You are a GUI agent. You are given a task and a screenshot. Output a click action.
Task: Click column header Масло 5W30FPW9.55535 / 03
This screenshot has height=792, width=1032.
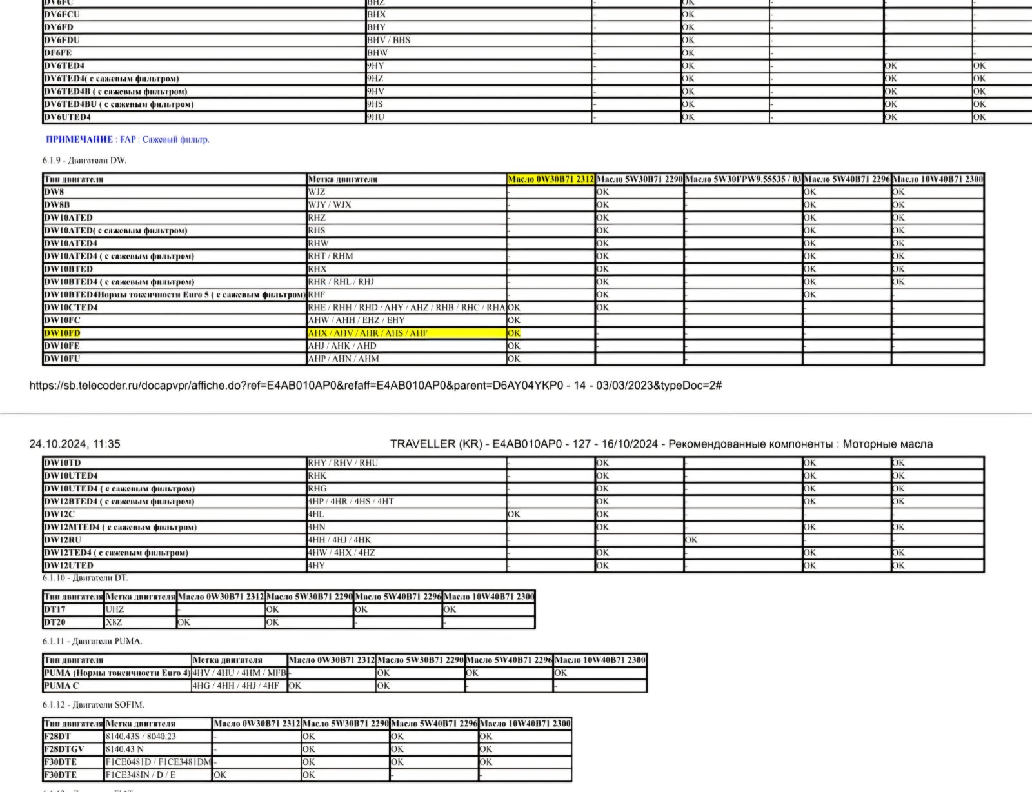pos(742,179)
